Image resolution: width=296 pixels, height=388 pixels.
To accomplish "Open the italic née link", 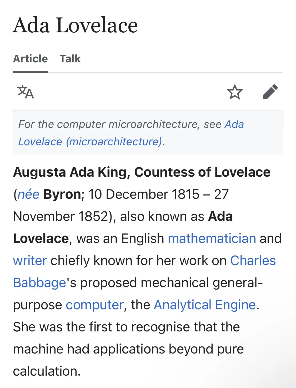I will point(28,194).
